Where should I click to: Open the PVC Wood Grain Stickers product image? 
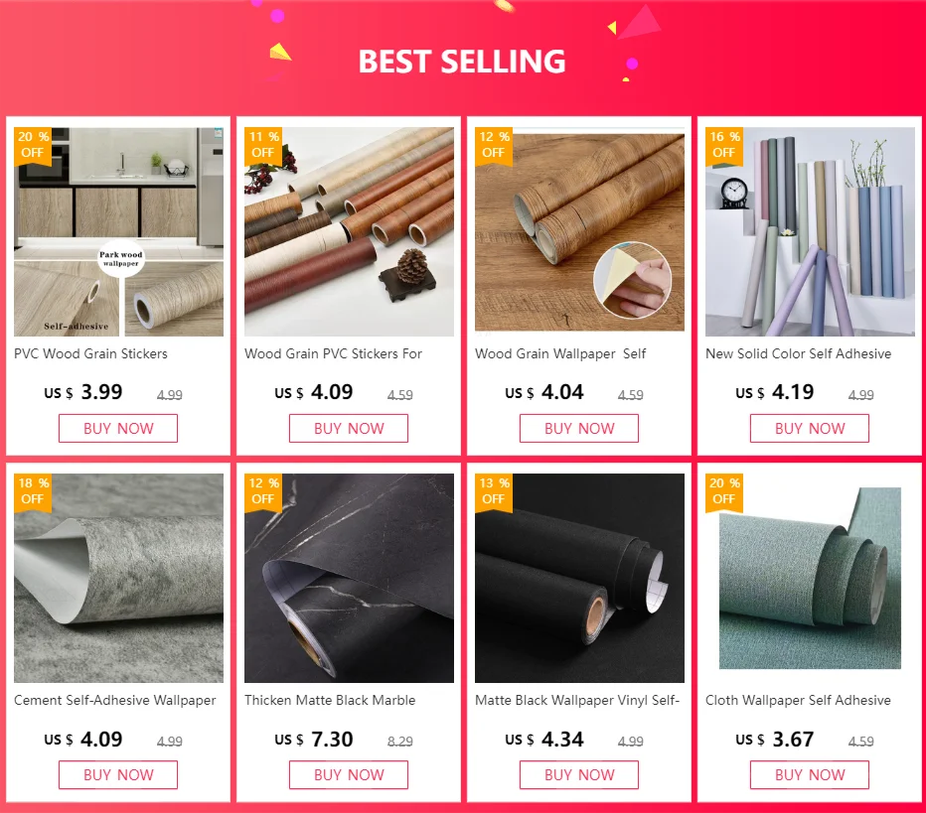click(x=118, y=232)
